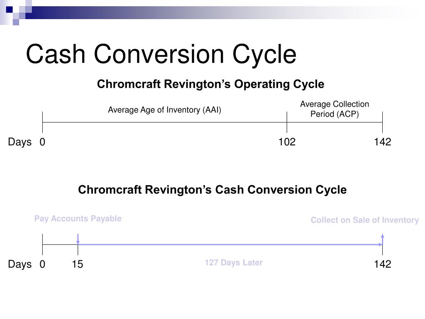425x319 pixels.
Task: Click the tick mark above 102
Action: coord(287,122)
